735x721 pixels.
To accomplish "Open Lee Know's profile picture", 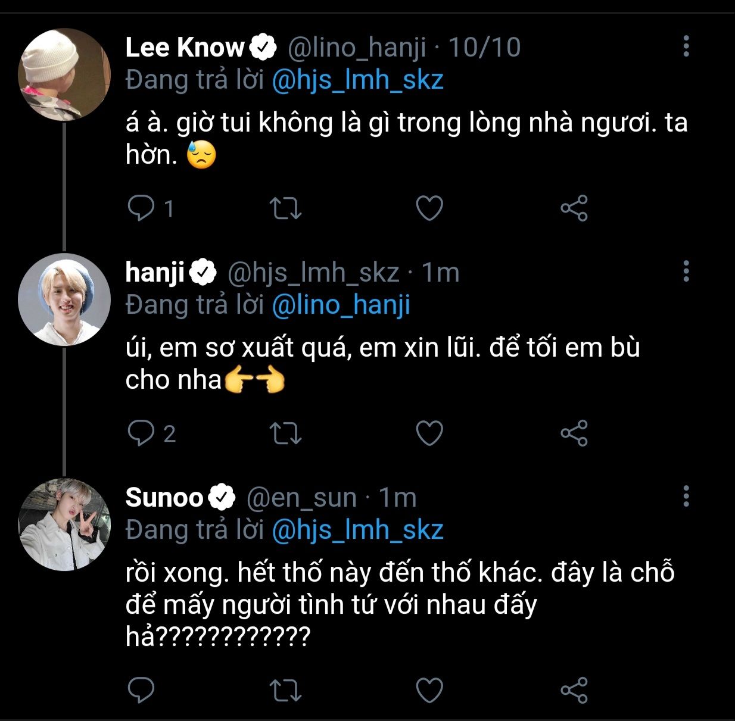I will pyautogui.click(x=64, y=74).
